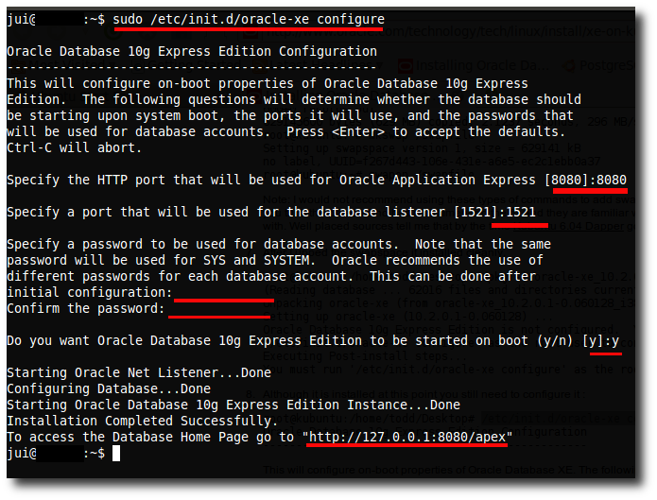Open the http://127.0.0.1:8080/apex URL

[x=407, y=436]
